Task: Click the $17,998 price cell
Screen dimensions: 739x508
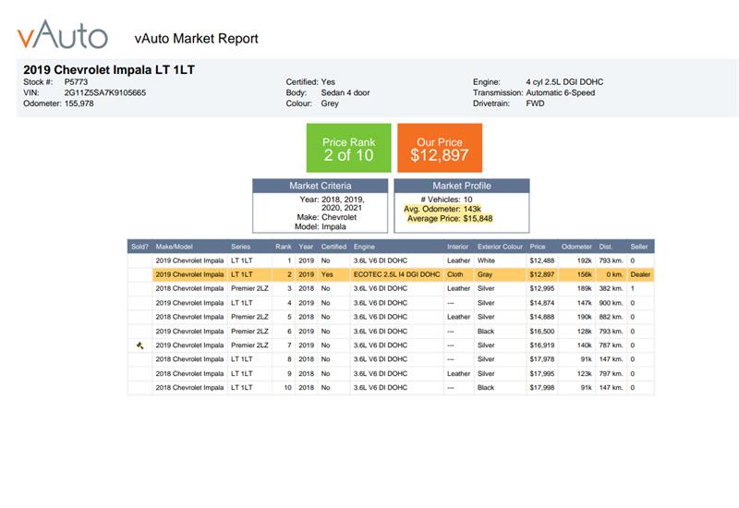Action: [542, 387]
